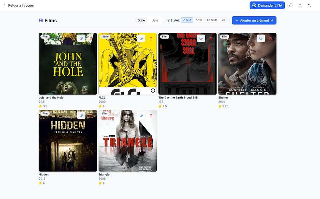Click the year 2000 under FLCL
320x199 pixels.
(102, 102)
